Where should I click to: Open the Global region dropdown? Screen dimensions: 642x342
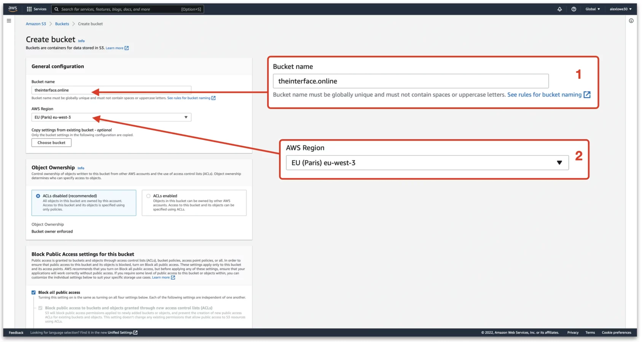tap(593, 9)
